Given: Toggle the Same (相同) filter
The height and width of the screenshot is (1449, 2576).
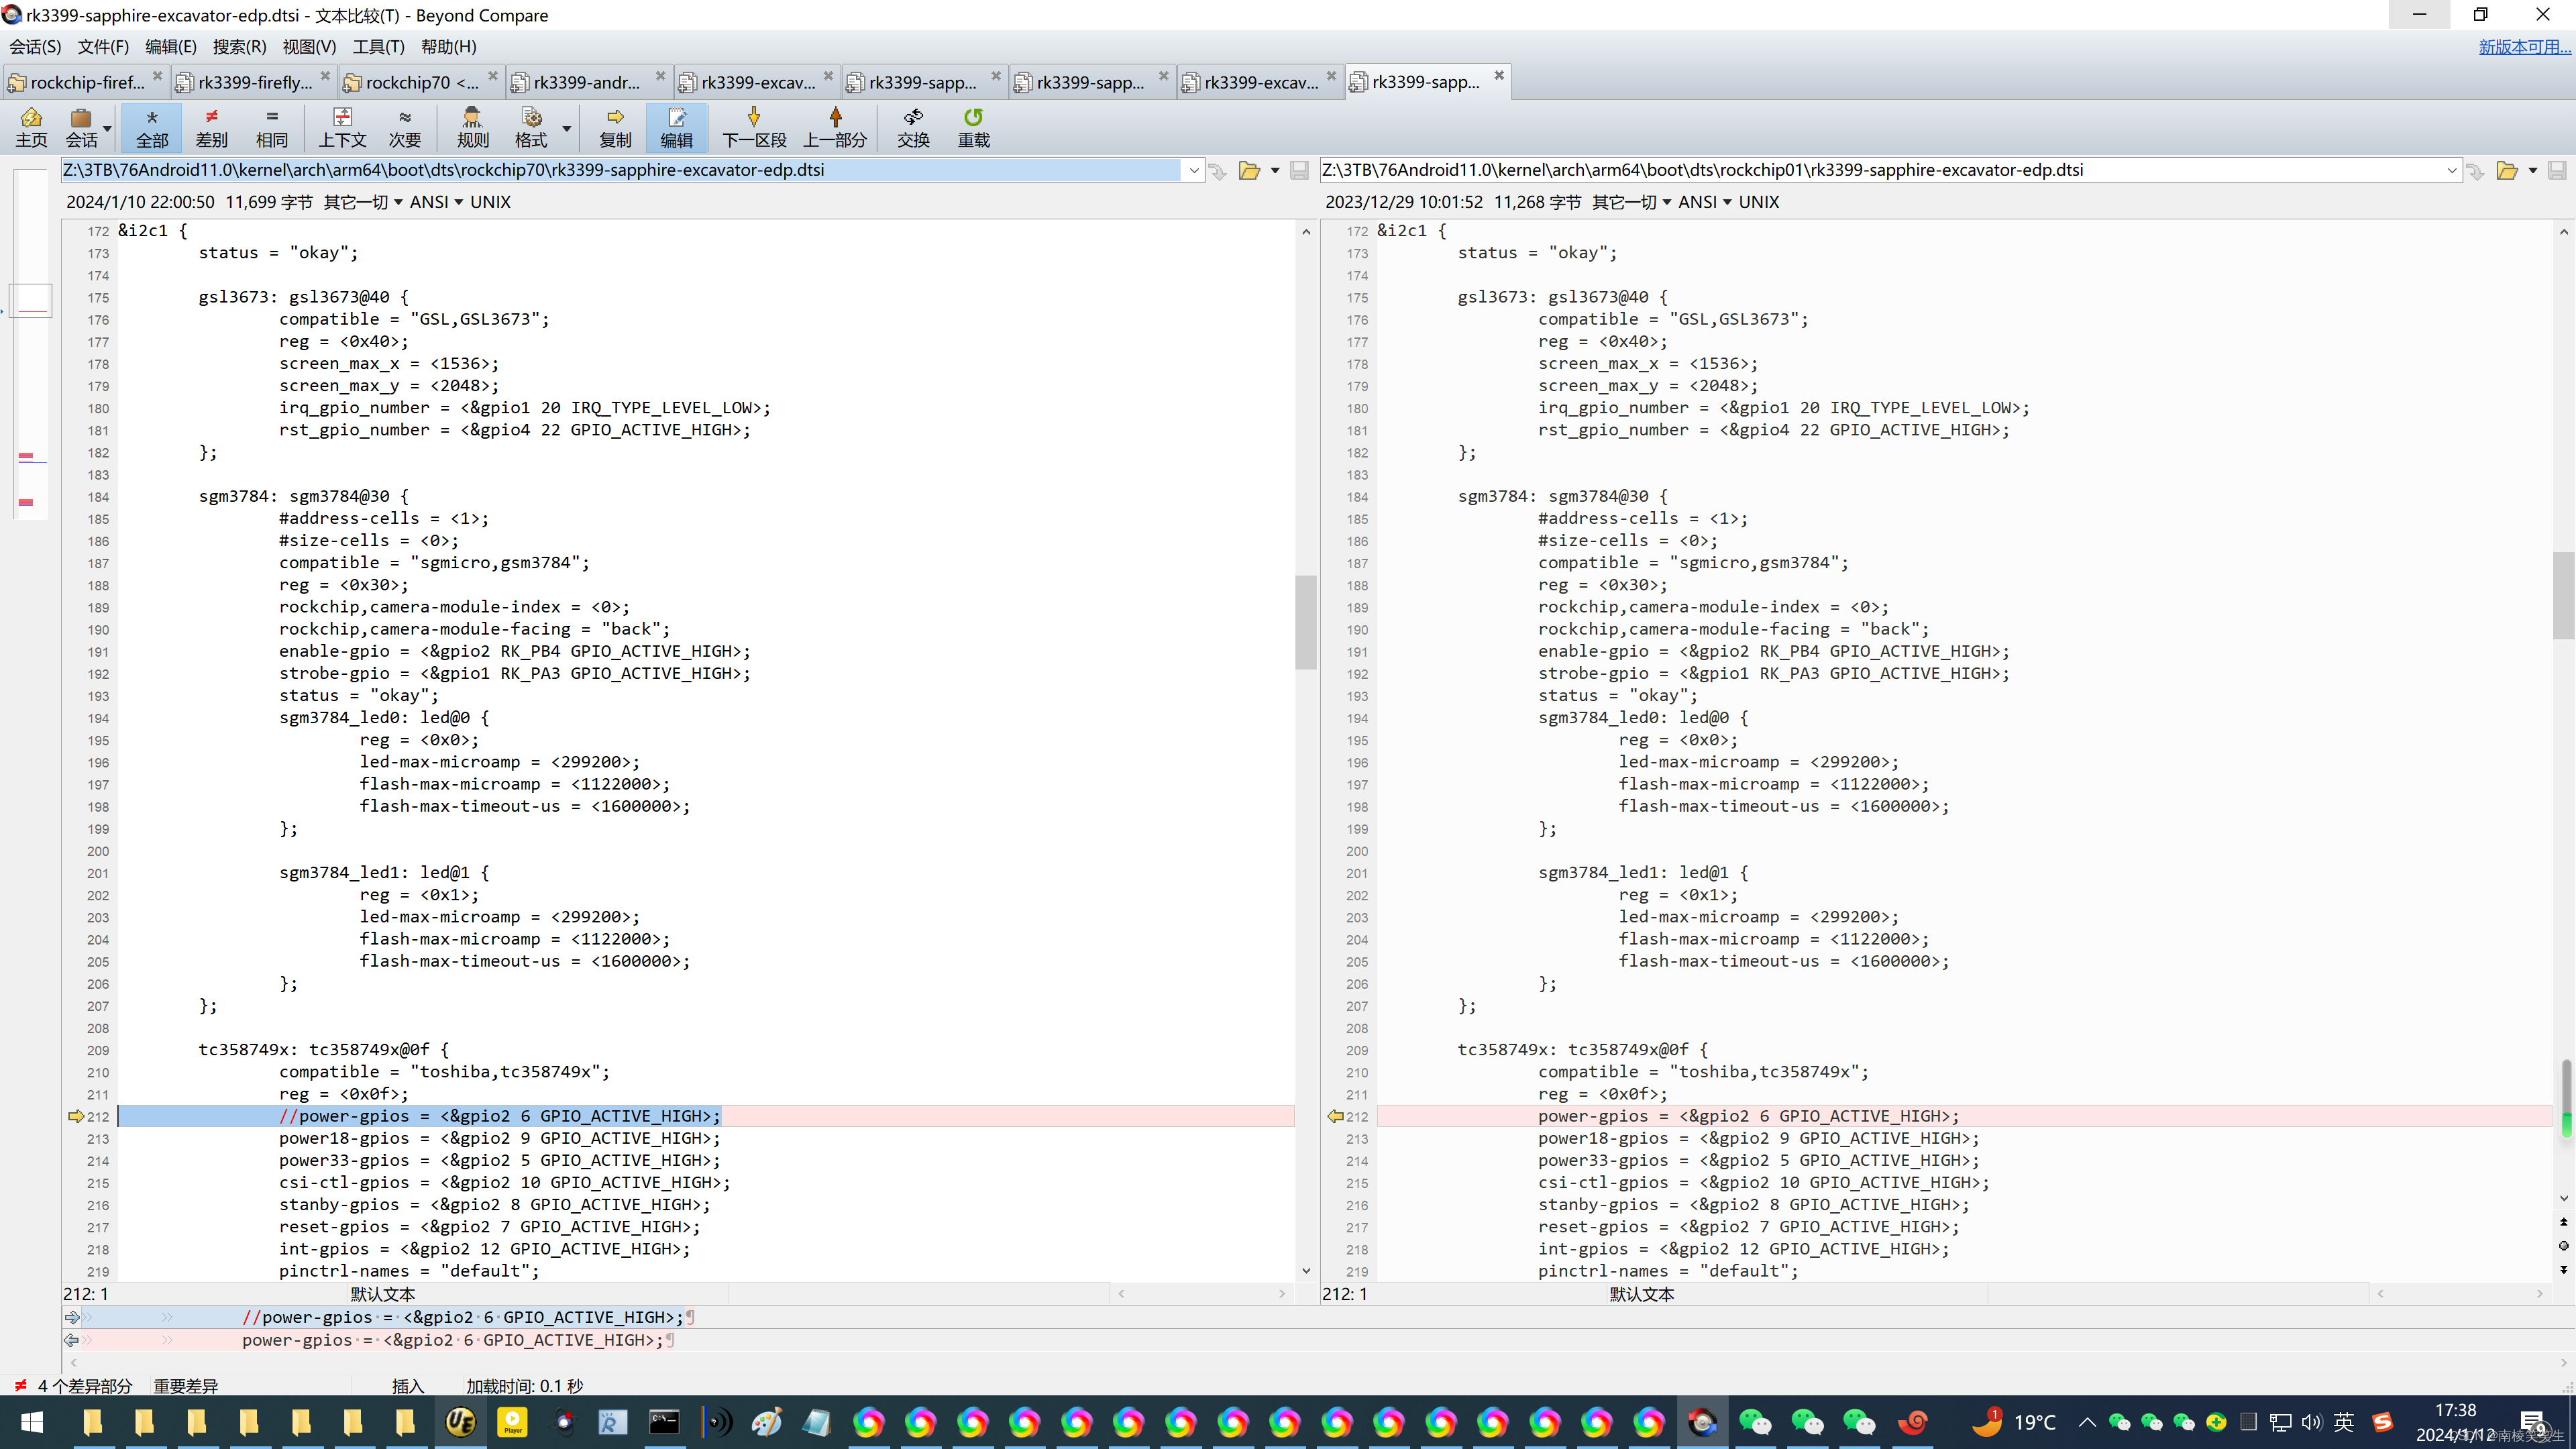Looking at the screenshot, I should [271, 127].
